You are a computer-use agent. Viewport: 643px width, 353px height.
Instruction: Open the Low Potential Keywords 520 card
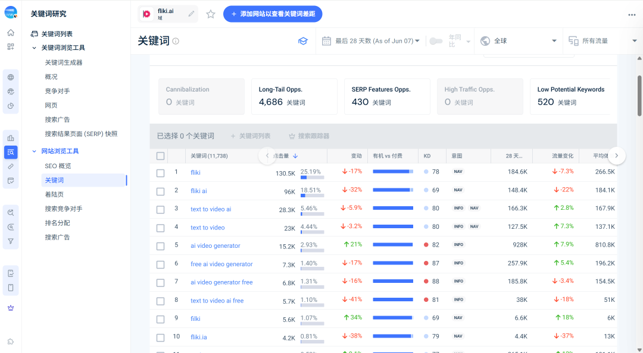[x=571, y=96]
